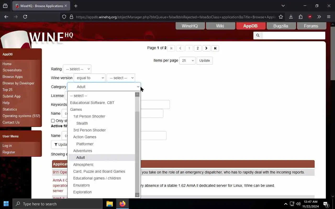Image resolution: width=335 pixels, height=209 pixels.
Task: Open a new browser tab
Action: [x=76, y=6]
